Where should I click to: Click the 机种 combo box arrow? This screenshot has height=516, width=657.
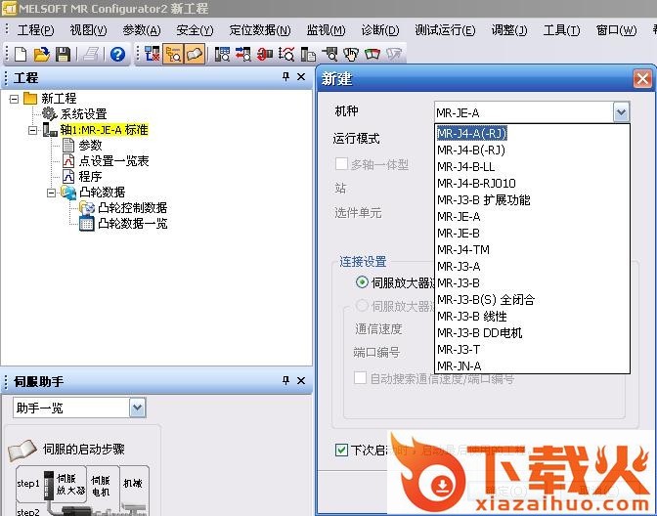click(x=621, y=112)
